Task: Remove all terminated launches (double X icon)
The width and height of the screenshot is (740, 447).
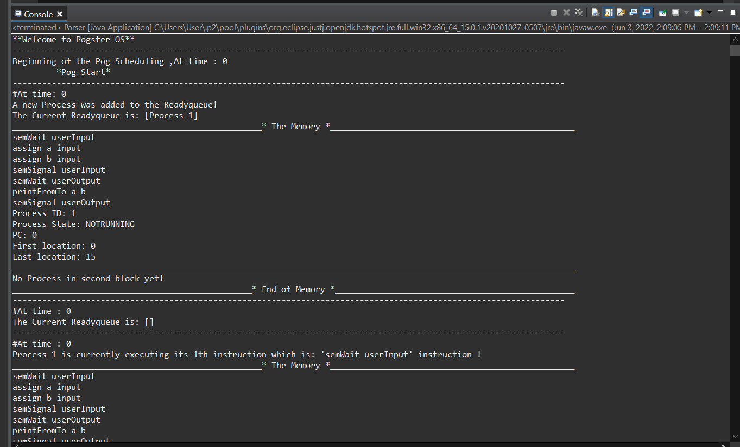Action: [x=579, y=12]
